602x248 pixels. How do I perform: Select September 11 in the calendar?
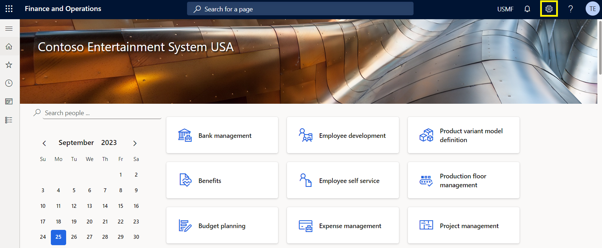click(x=58, y=206)
